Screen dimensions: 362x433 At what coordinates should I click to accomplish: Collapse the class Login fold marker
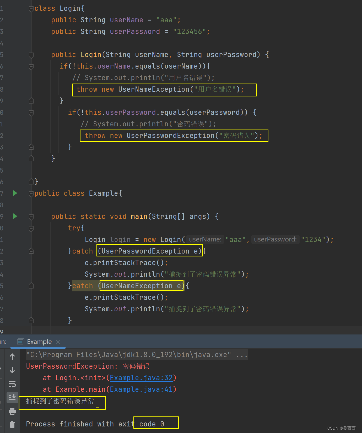(x=31, y=9)
